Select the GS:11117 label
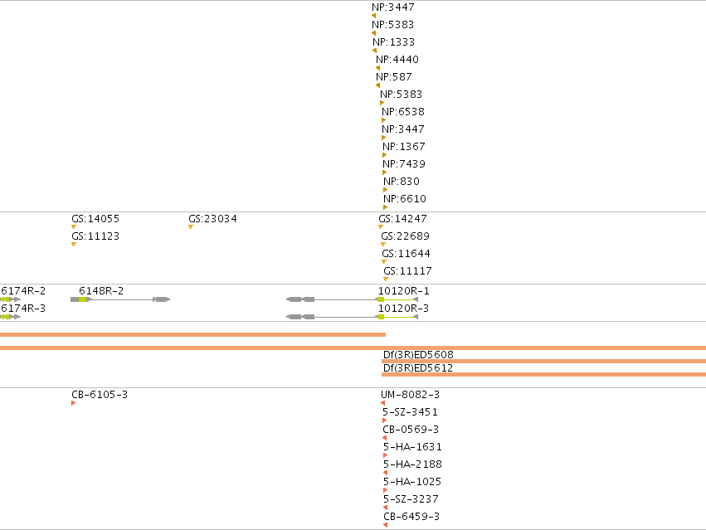 [x=407, y=271]
